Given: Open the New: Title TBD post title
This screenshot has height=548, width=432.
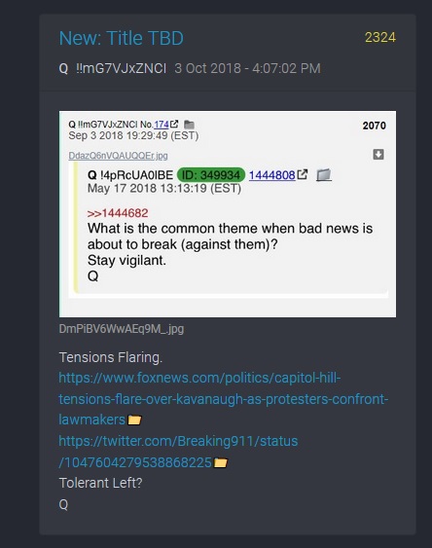Looking at the screenshot, I should [122, 38].
